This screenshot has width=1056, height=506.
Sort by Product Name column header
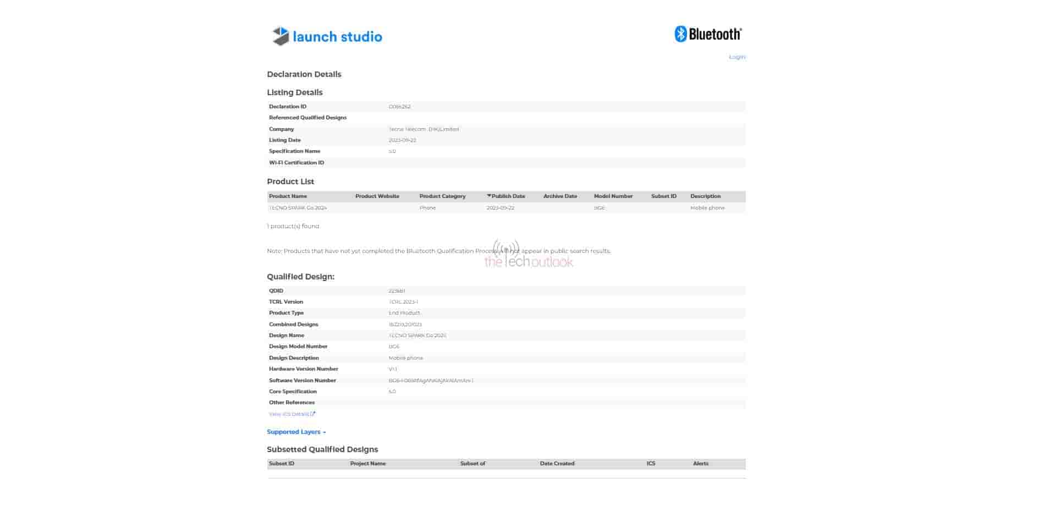pyautogui.click(x=288, y=196)
